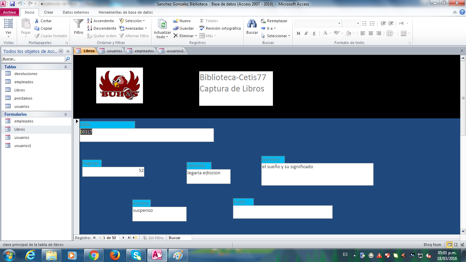Jump to first record arrow
Screen dimensions: 466x262
(x=94, y=238)
